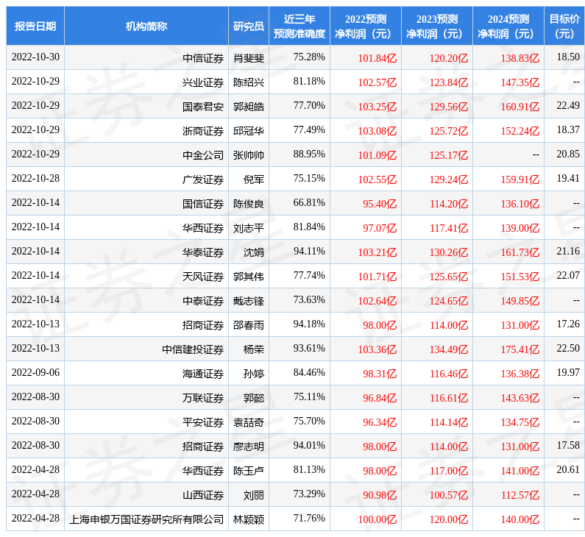Click the 2022-10-28 report date
The image size is (585, 537).
tap(35, 178)
